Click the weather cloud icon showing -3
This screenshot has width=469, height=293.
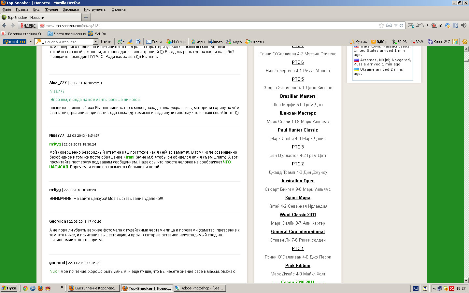pos(423,25)
